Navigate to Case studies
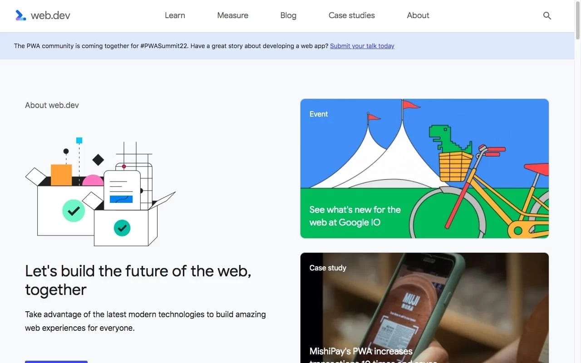The height and width of the screenshot is (363, 581). tap(351, 15)
